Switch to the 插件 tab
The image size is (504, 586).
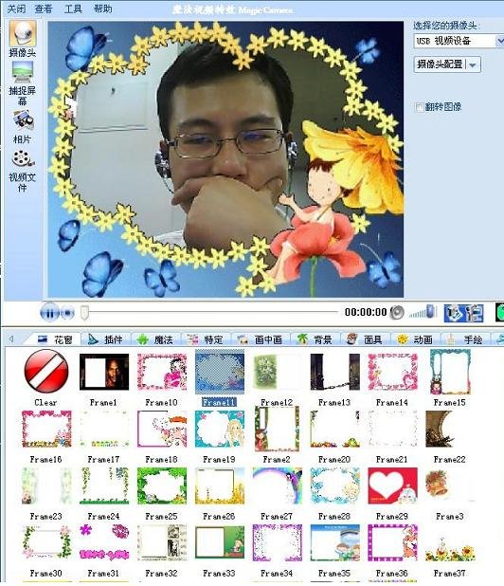[105, 339]
